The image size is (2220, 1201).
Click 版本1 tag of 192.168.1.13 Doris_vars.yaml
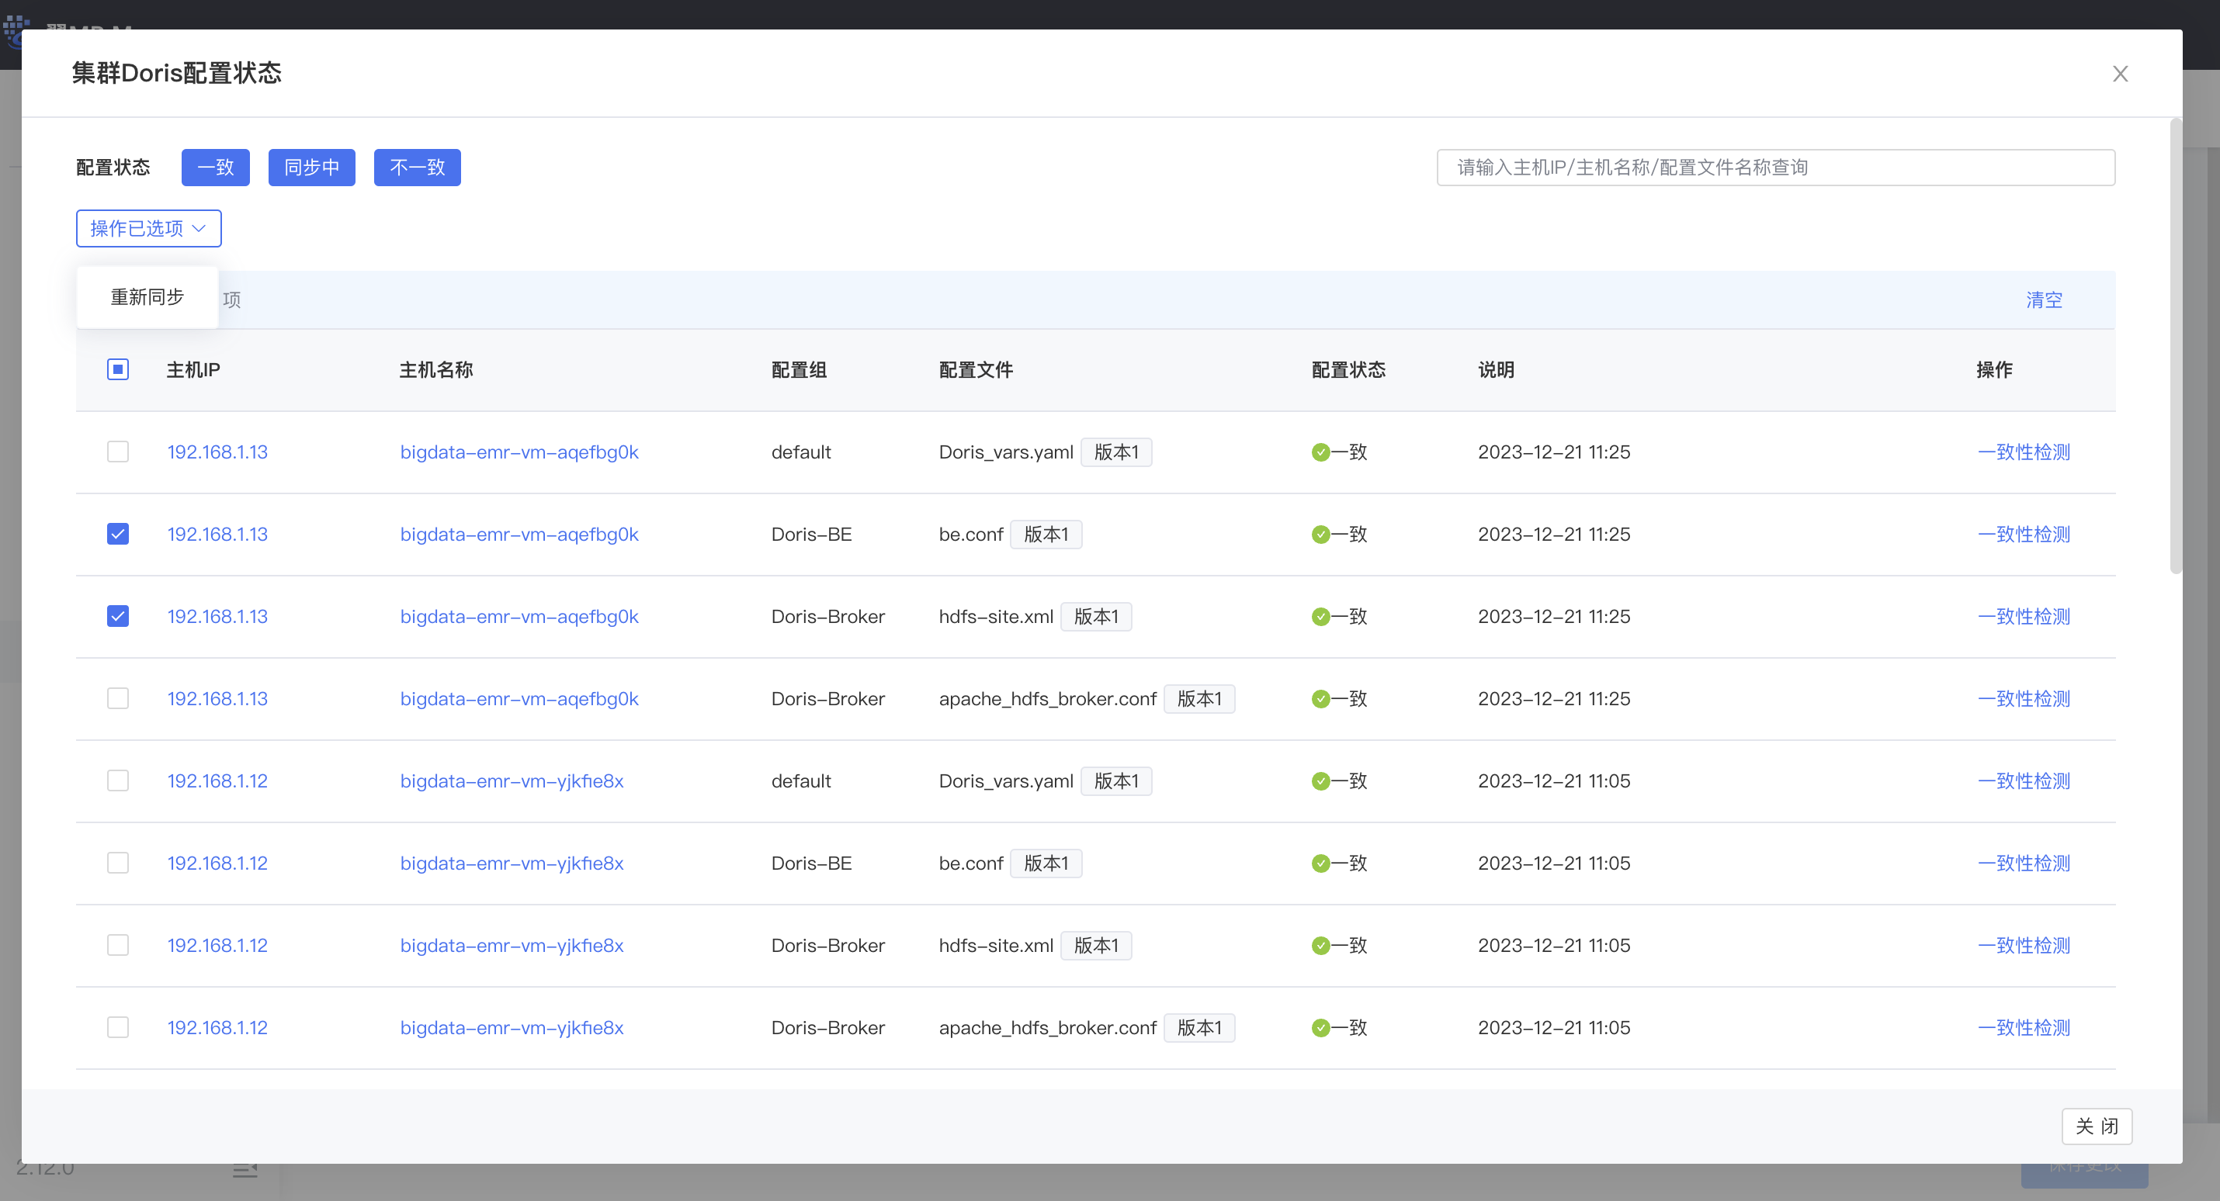(1116, 452)
